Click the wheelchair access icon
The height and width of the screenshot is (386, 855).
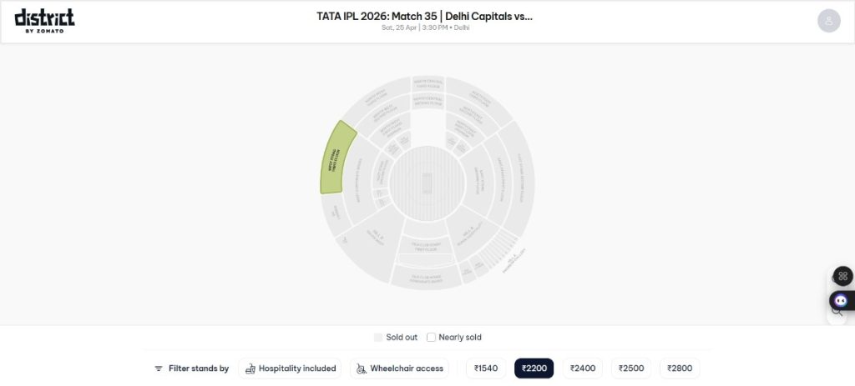(361, 368)
